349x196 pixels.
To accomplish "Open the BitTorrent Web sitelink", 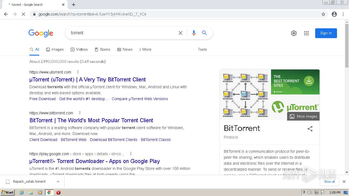I will [74, 140].
